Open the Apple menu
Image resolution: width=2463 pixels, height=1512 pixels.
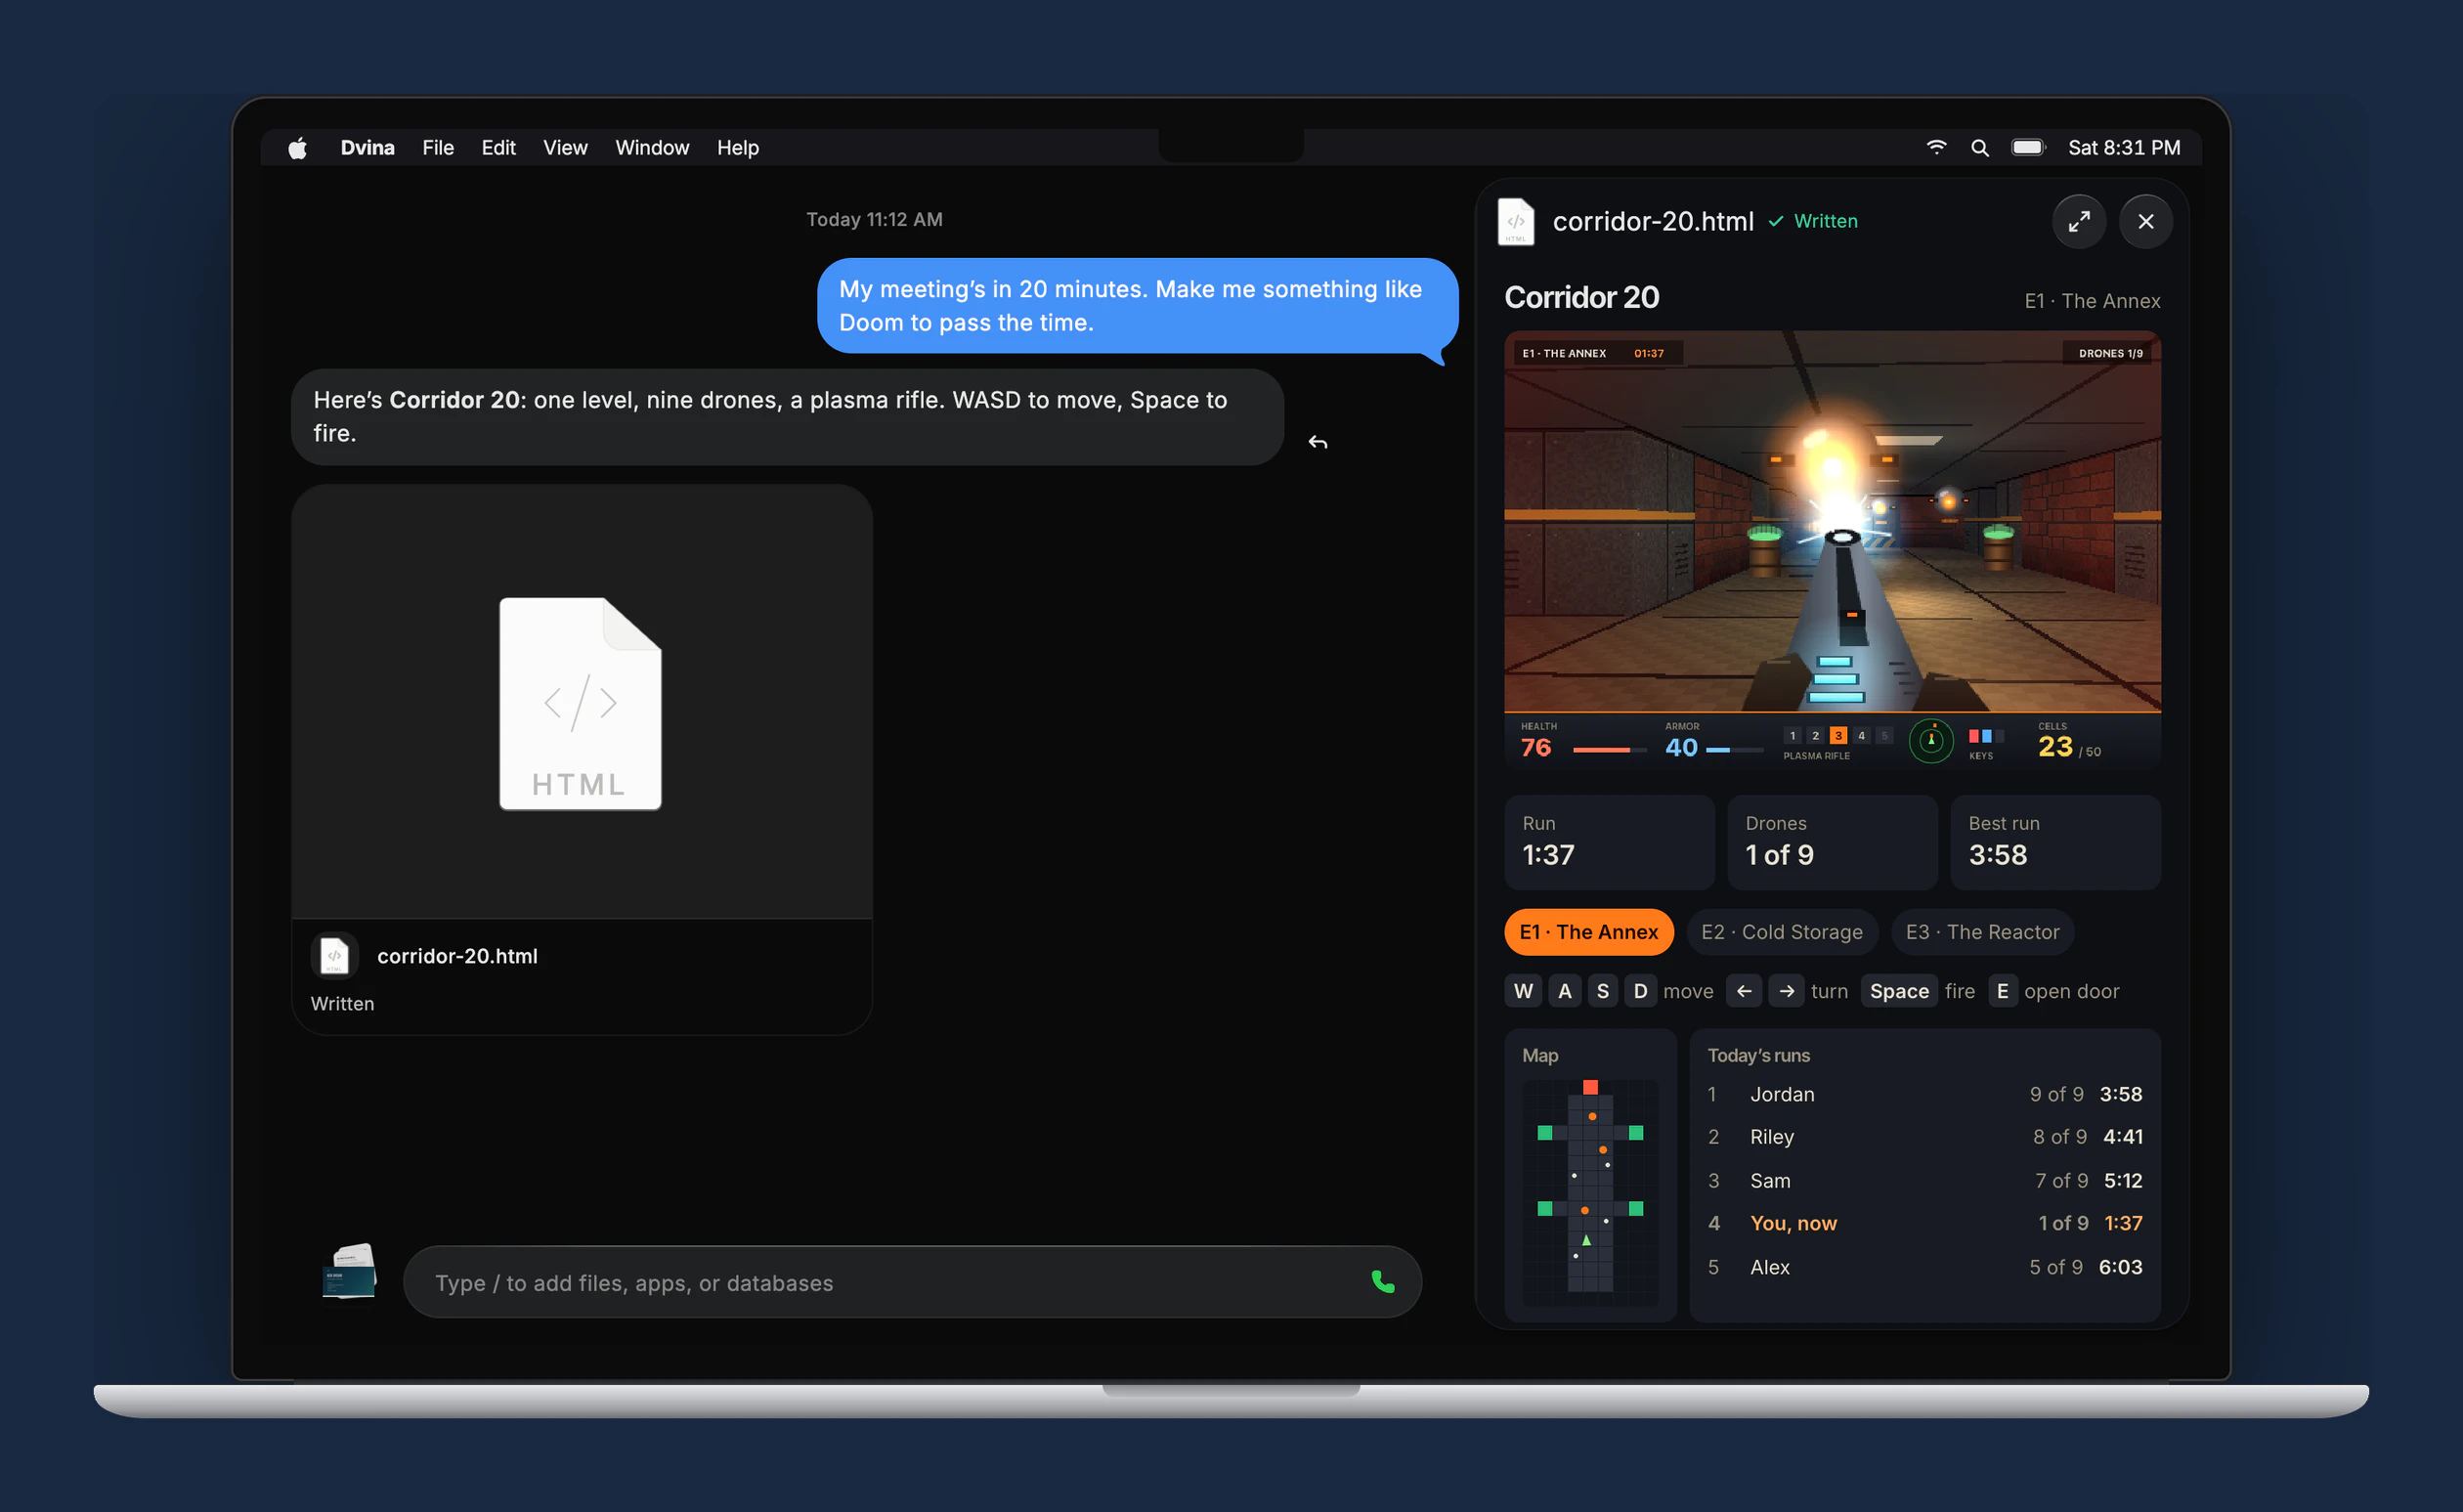pos(297,148)
